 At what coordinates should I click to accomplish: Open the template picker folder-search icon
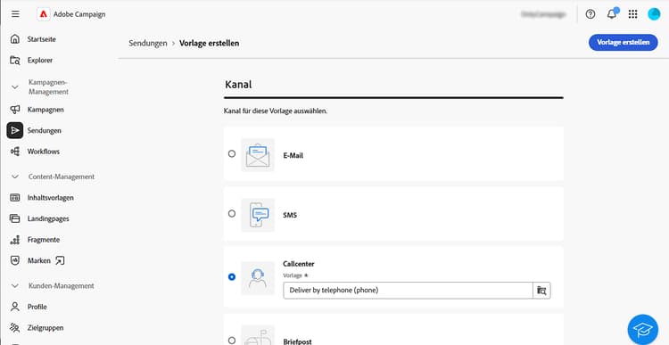click(x=541, y=291)
